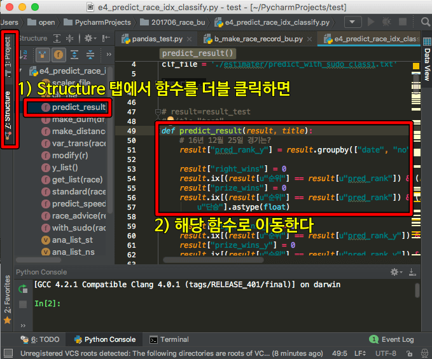
Task: Select ana_list_st variable in Structure
Action: [x=67, y=240]
